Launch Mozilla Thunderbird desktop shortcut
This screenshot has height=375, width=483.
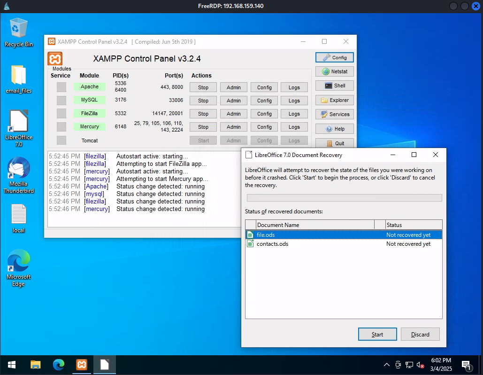click(18, 175)
